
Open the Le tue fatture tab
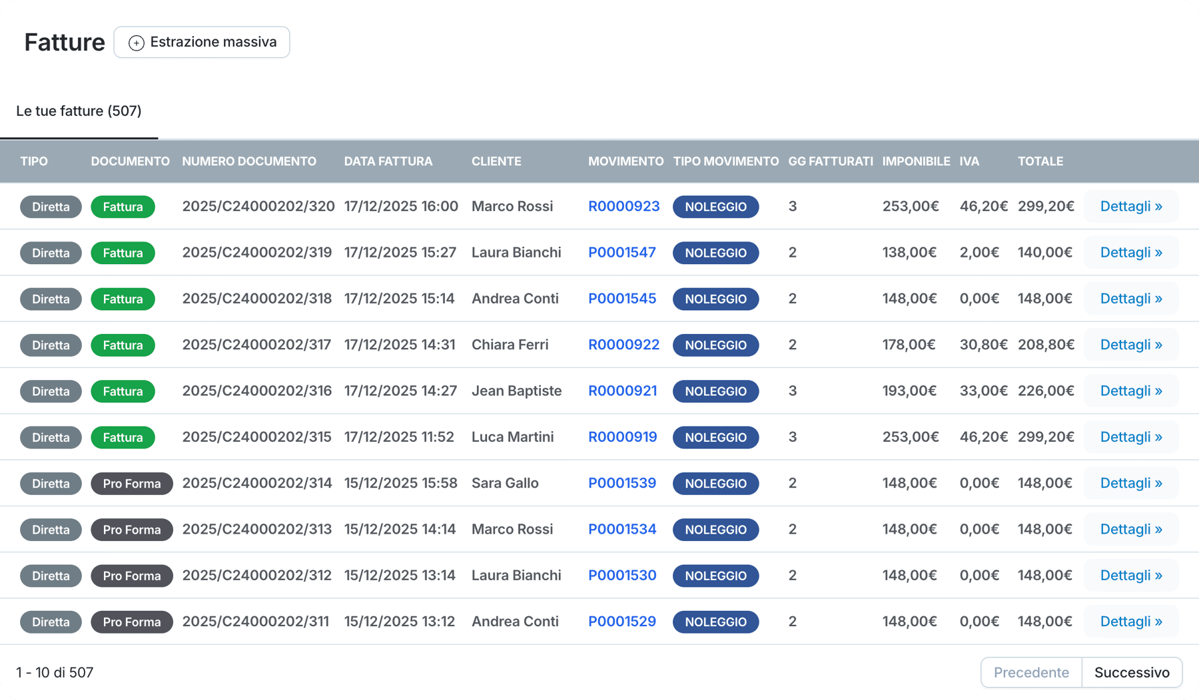[x=79, y=111]
